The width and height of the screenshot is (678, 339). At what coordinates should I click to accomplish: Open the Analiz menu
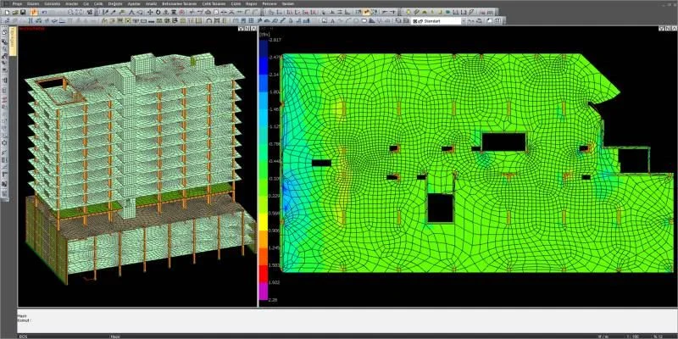coord(151,4)
